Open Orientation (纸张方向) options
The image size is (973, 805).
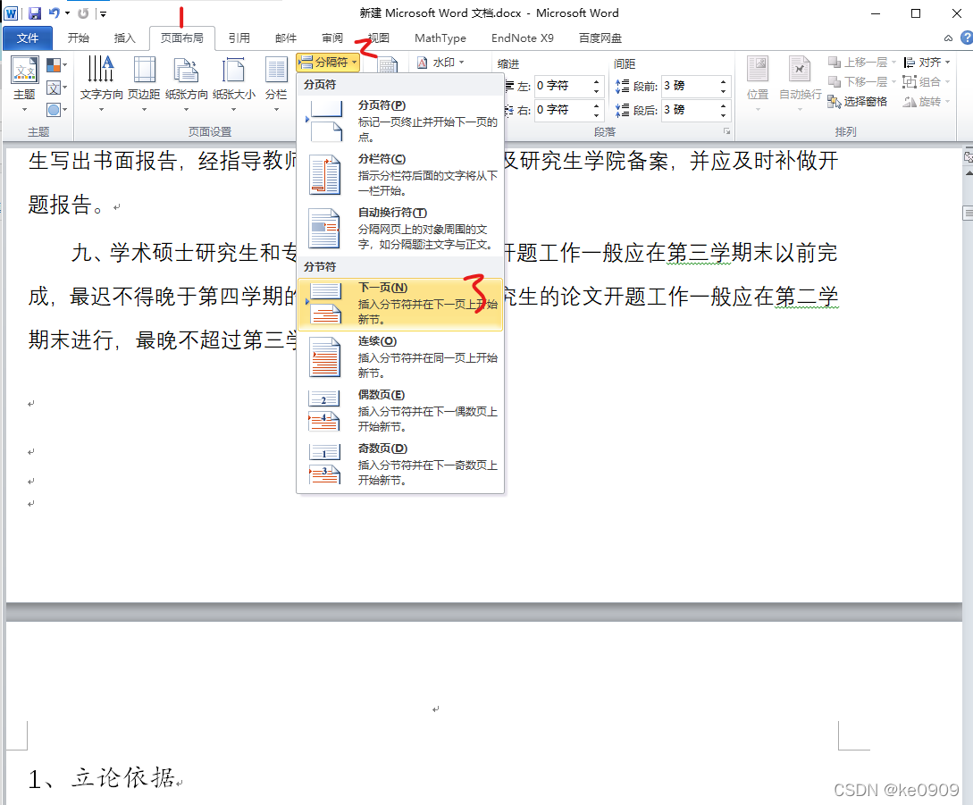click(186, 84)
